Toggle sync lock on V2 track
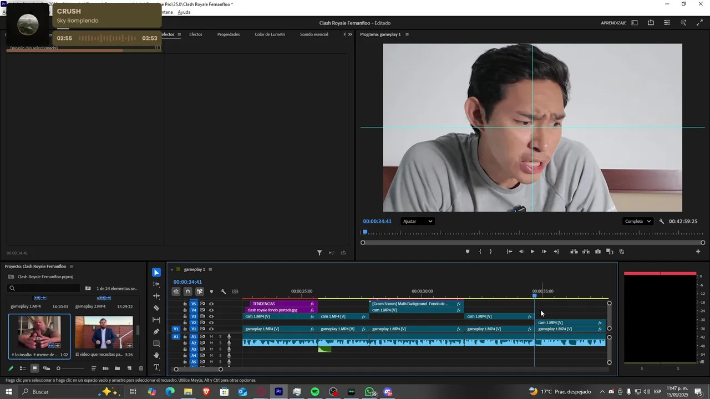 tap(202, 323)
